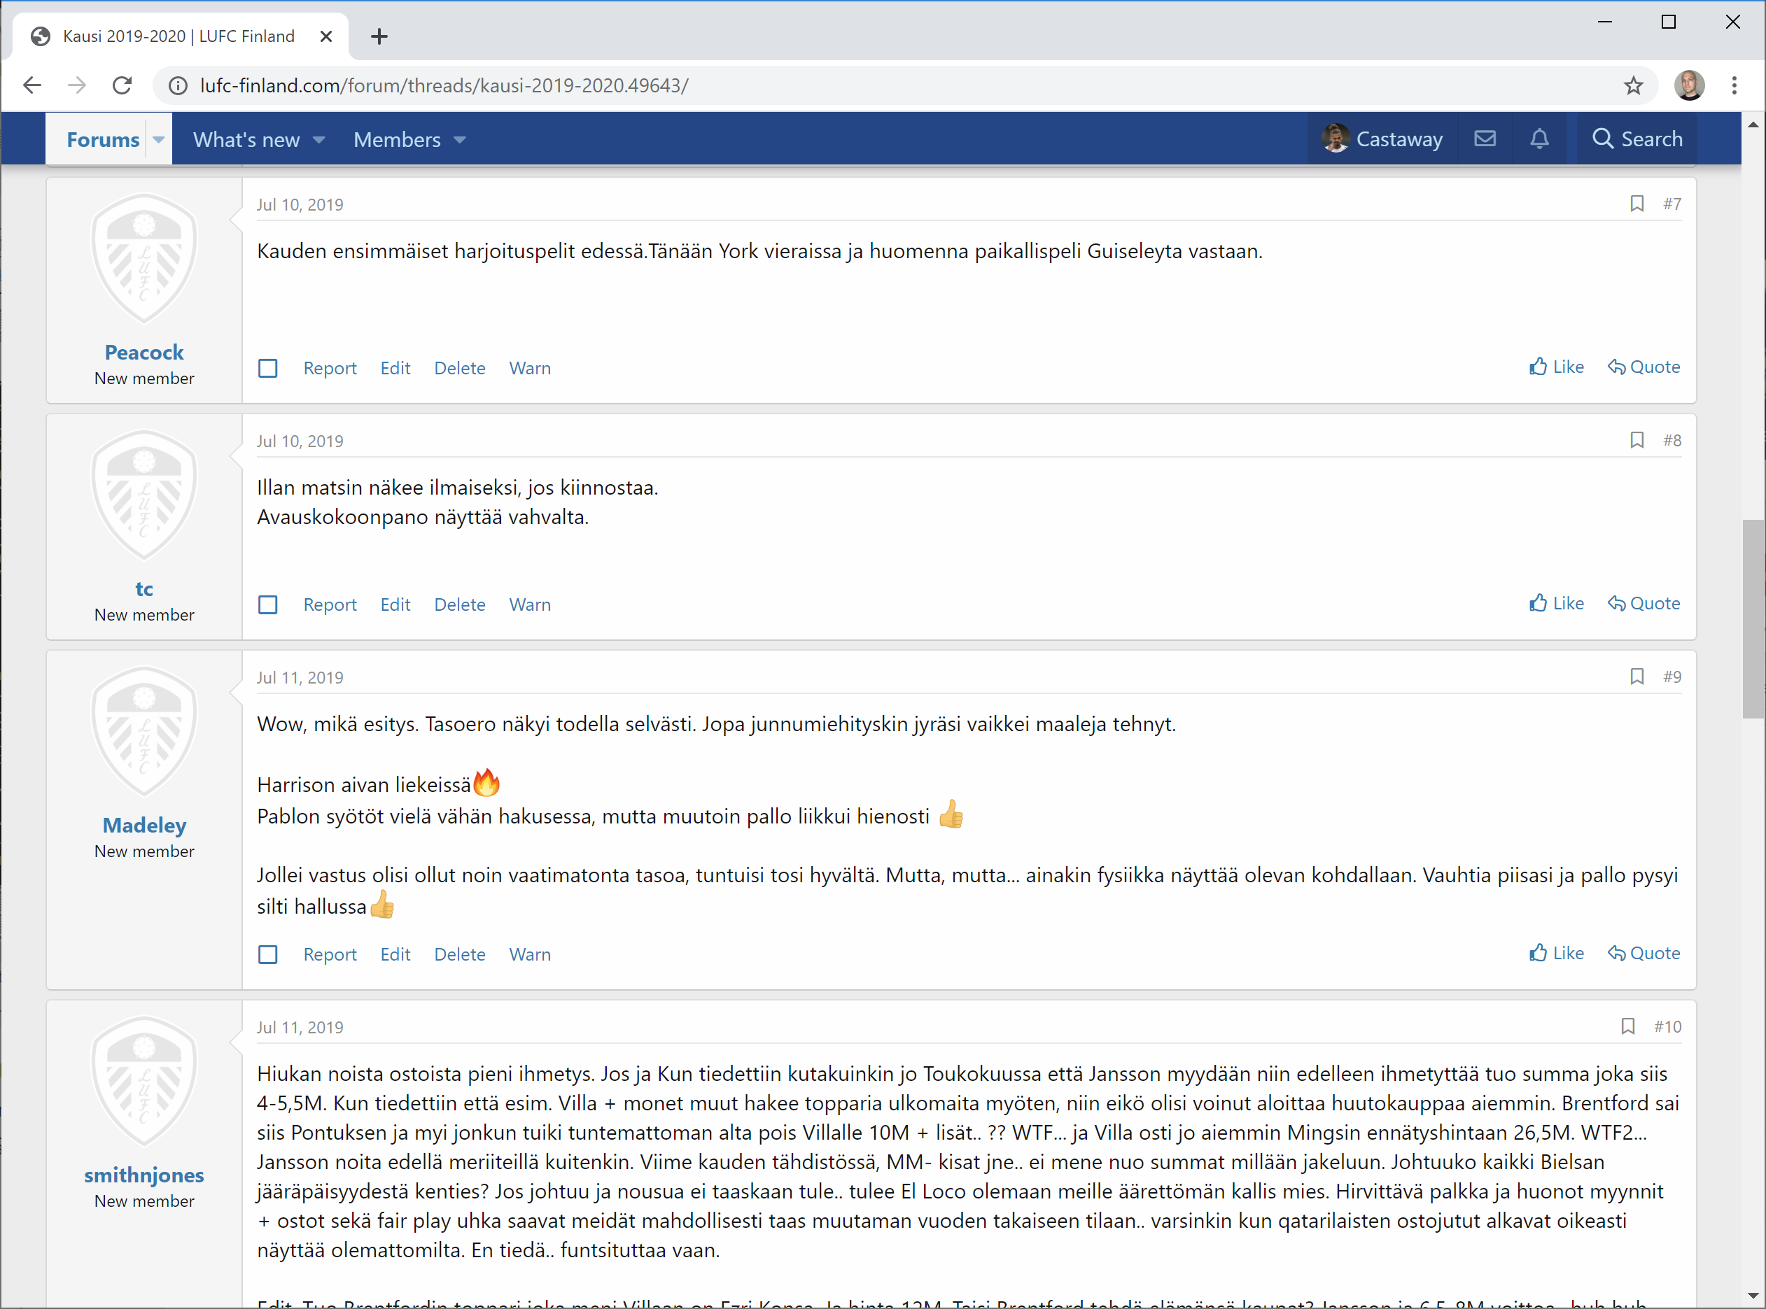Open Peacock's profile name
Image resolution: width=1766 pixels, height=1309 pixels.
[144, 353]
